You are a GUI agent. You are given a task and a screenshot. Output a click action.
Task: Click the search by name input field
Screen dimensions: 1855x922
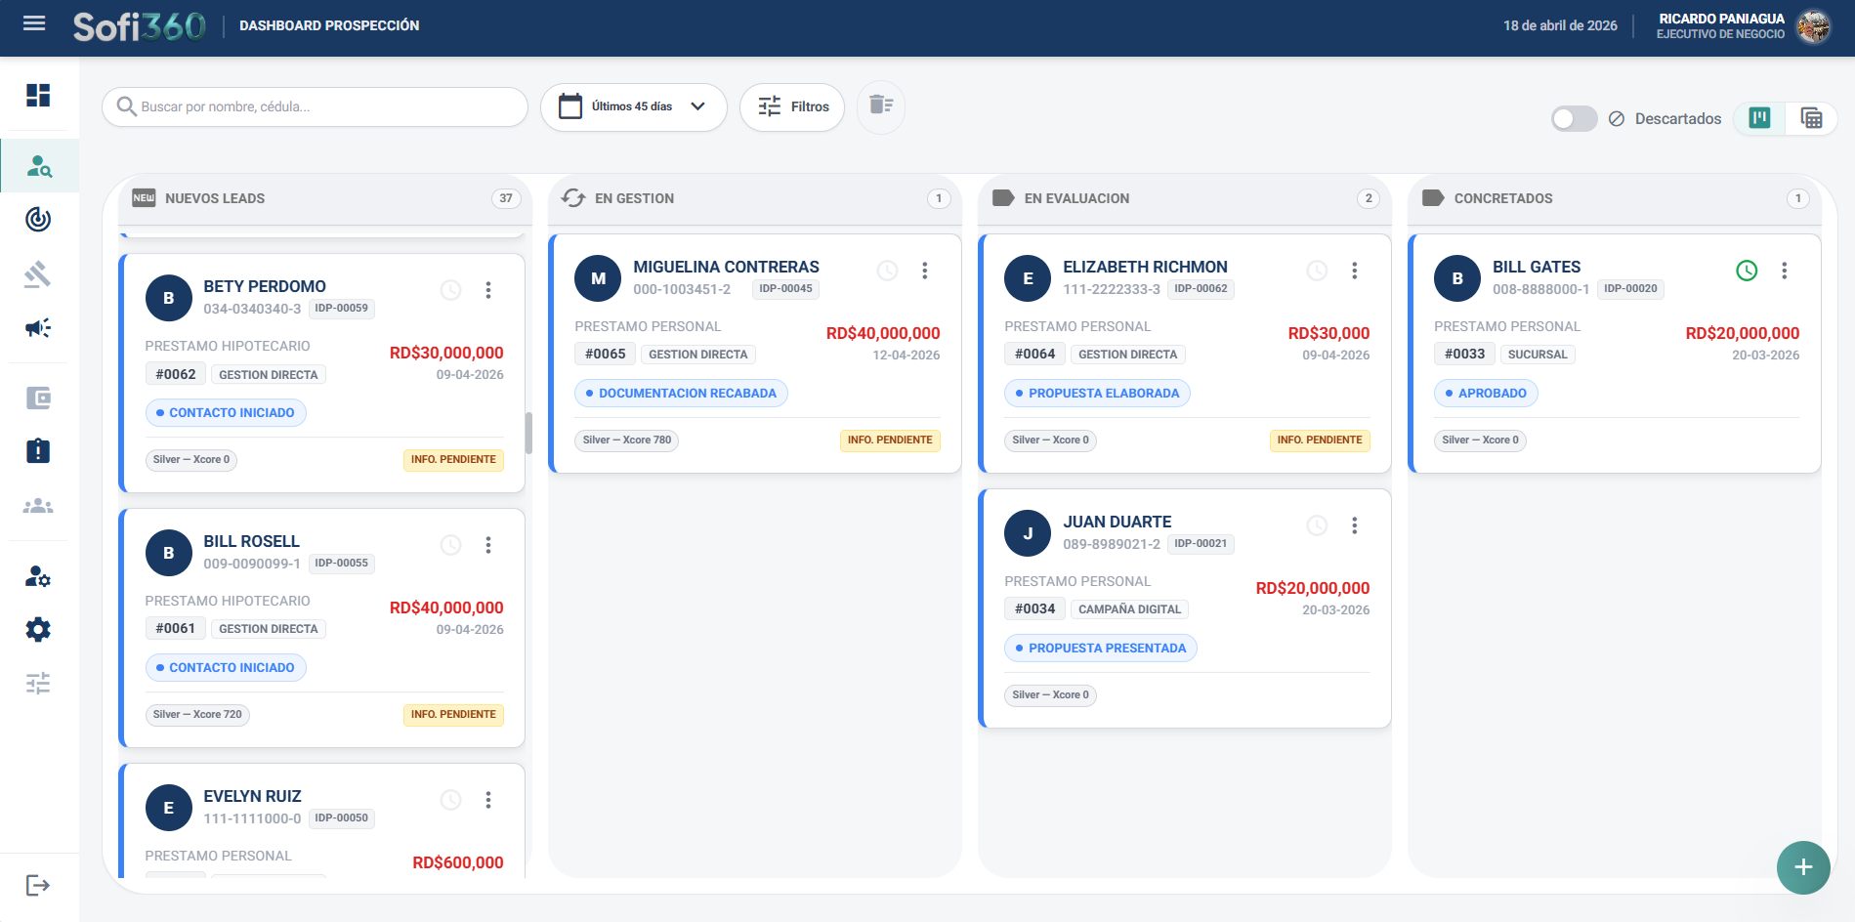[315, 106]
